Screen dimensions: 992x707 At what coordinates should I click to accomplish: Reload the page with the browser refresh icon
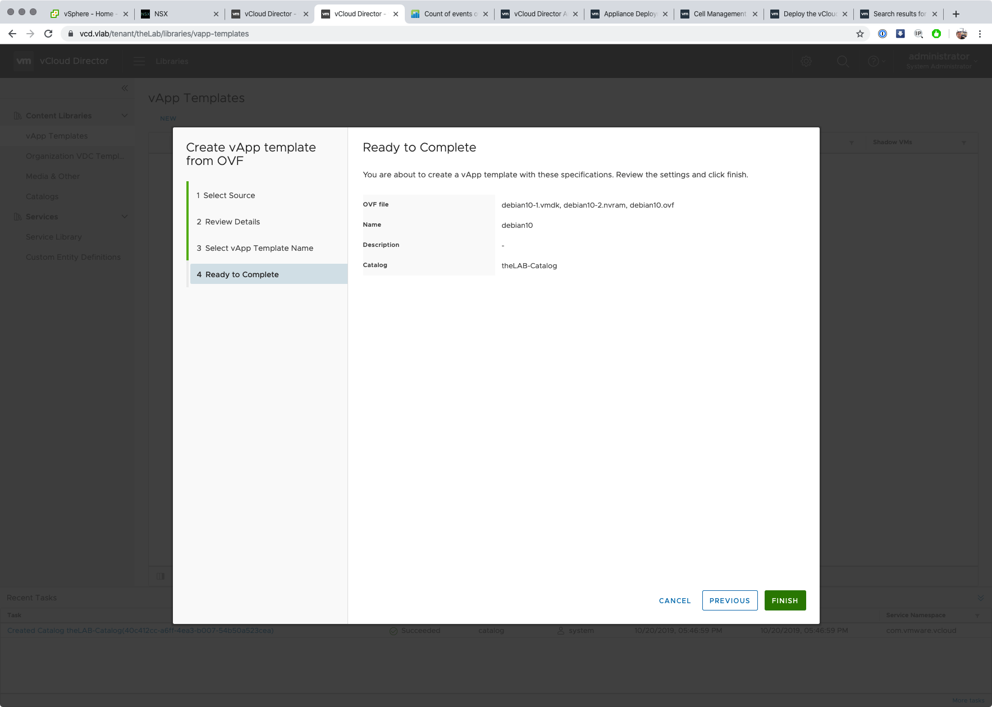click(x=48, y=34)
